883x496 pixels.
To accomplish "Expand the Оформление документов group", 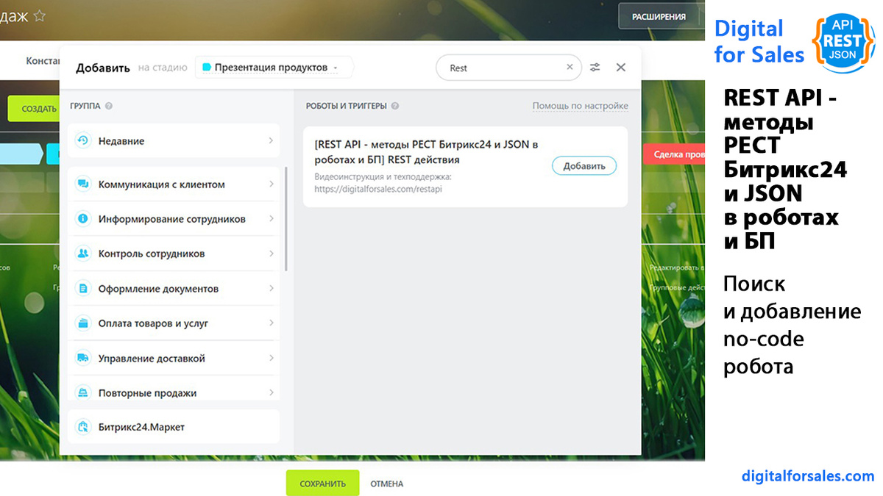I will (174, 288).
